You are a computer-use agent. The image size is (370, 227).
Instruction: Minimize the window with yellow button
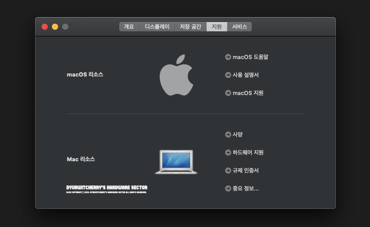click(55, 27)
